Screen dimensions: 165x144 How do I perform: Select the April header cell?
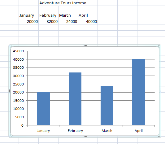[x=88, y=15]
